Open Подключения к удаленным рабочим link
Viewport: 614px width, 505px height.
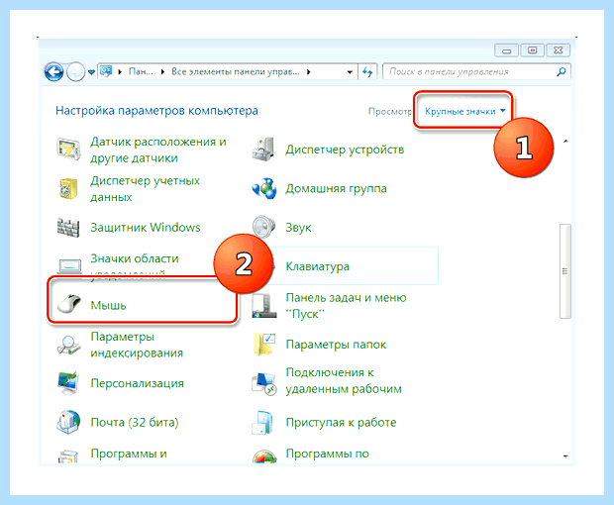(344, 380)
